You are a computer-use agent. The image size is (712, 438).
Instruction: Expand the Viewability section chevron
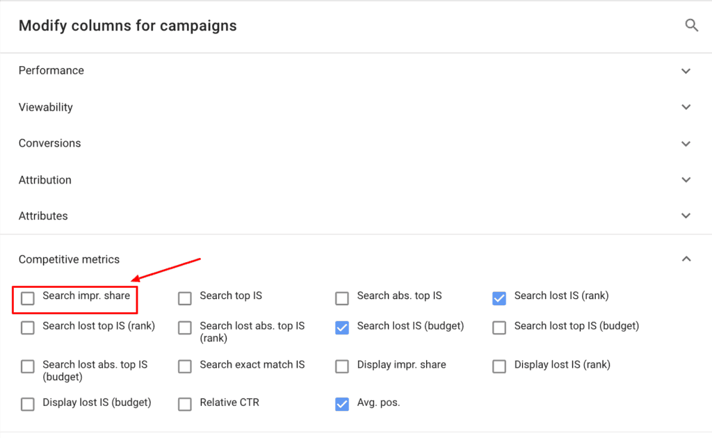tap(686, 107)
